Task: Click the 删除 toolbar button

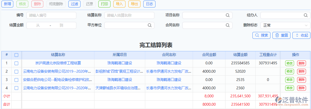Action: tap(37, 4)
